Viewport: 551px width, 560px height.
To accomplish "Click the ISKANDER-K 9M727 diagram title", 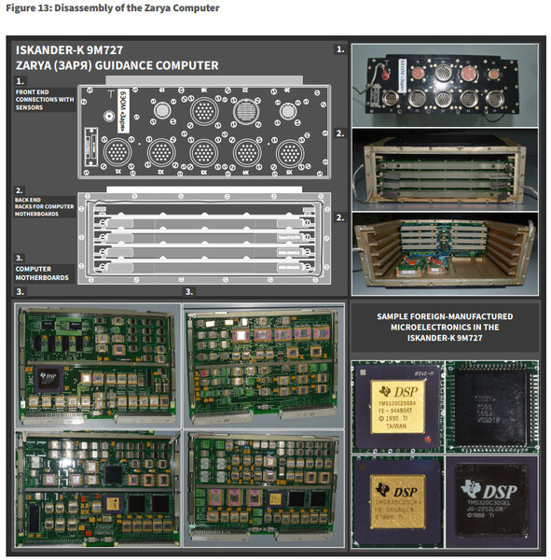I will (x=117, y=58).
